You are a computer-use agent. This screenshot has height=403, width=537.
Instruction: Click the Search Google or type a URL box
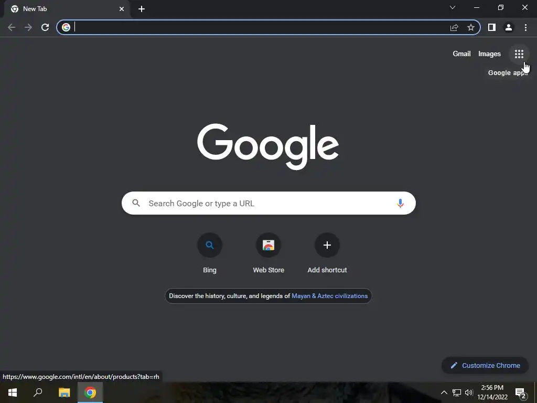coord(268,203)
